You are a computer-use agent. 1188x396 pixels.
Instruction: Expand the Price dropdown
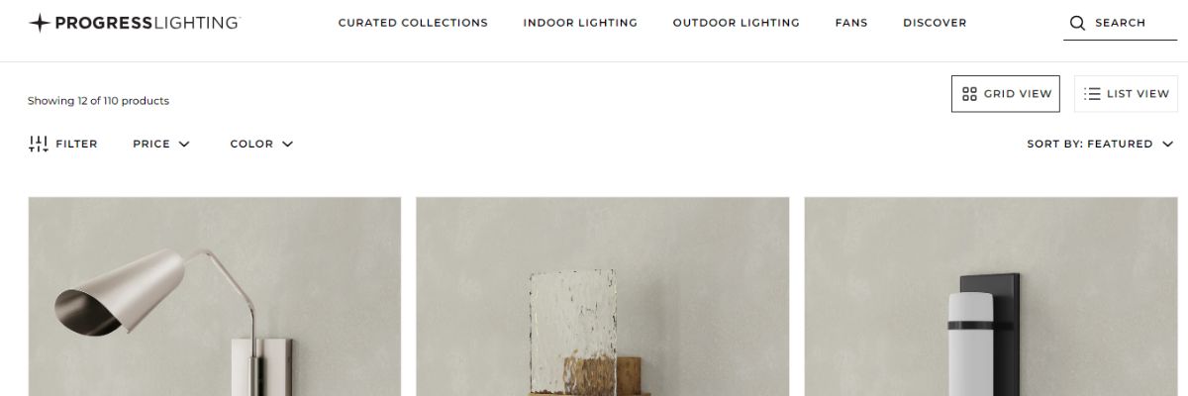click(x=161, y=144)
